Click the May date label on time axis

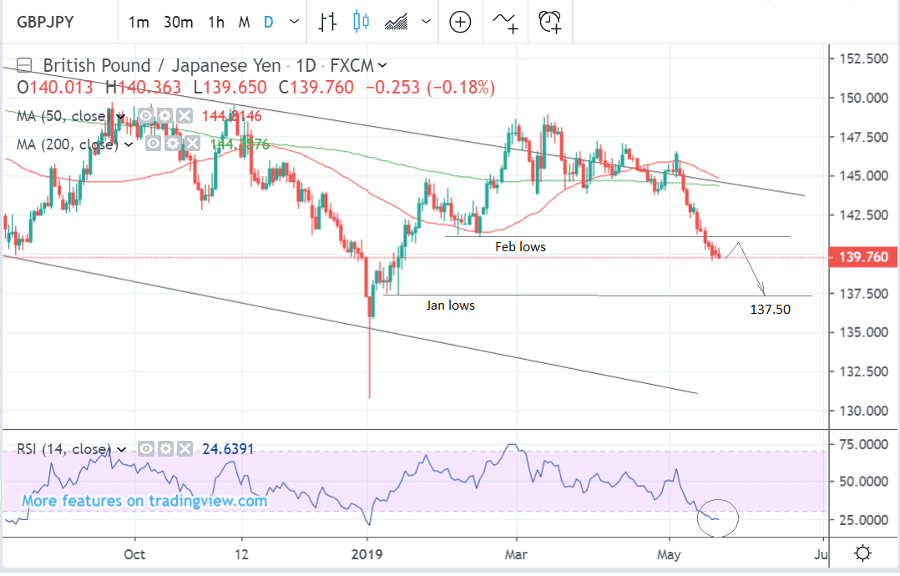669,555
